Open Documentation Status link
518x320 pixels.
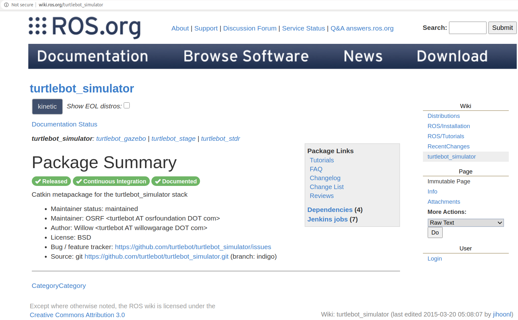point(65,124)
